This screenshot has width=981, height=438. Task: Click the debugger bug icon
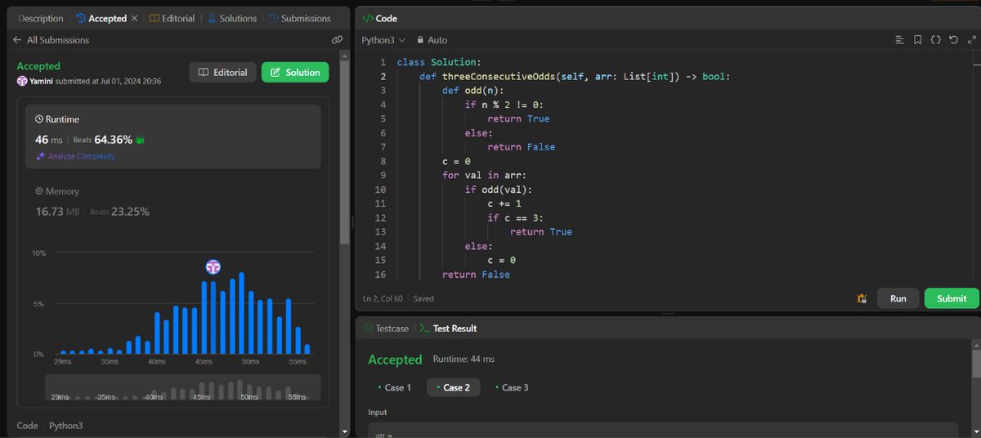click(861, 299)
